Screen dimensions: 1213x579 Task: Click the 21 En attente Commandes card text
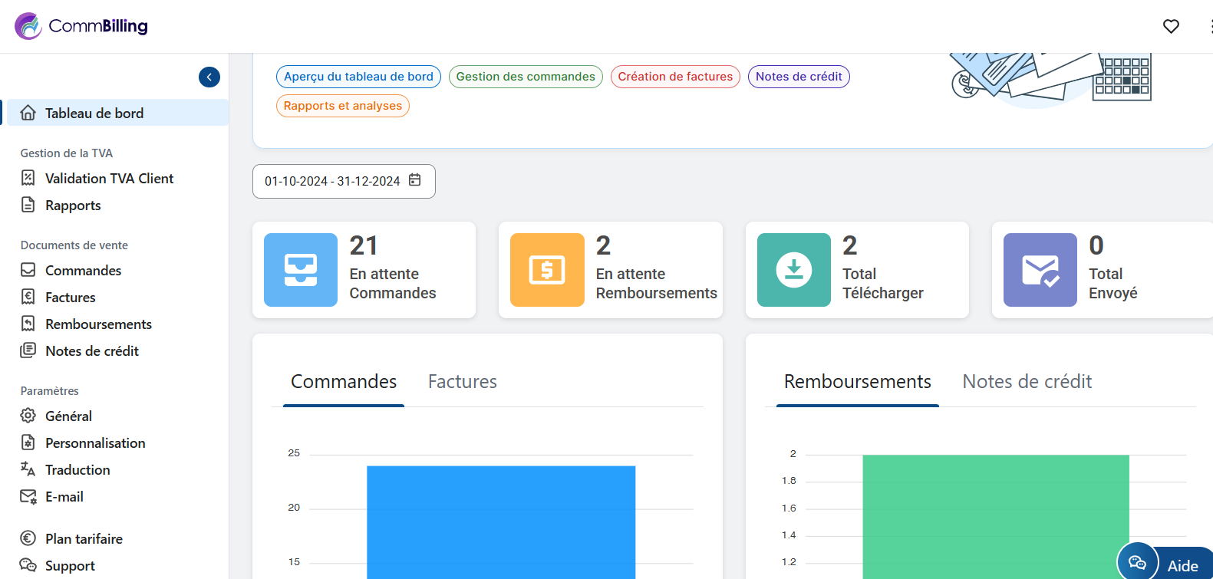point(393,268)
